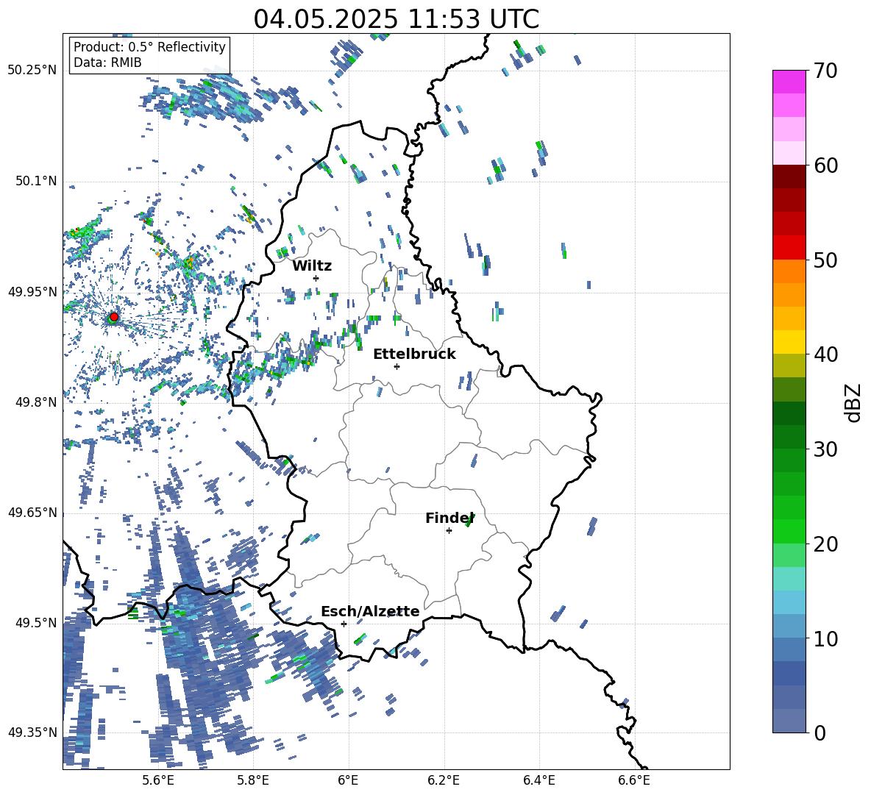
Task: Click the 49.65°N latitude label
Action: point(32,512)
